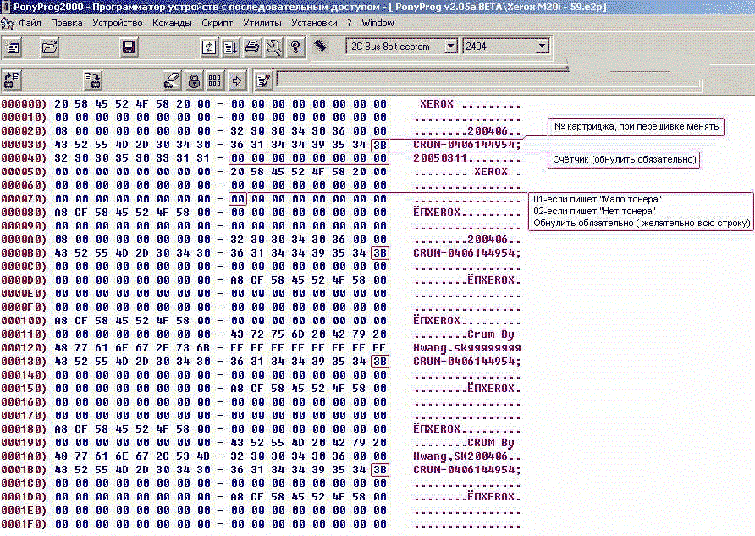Click the address label 000070)
The width and height of the screenshot is (755, 536).
pos(24,199)
